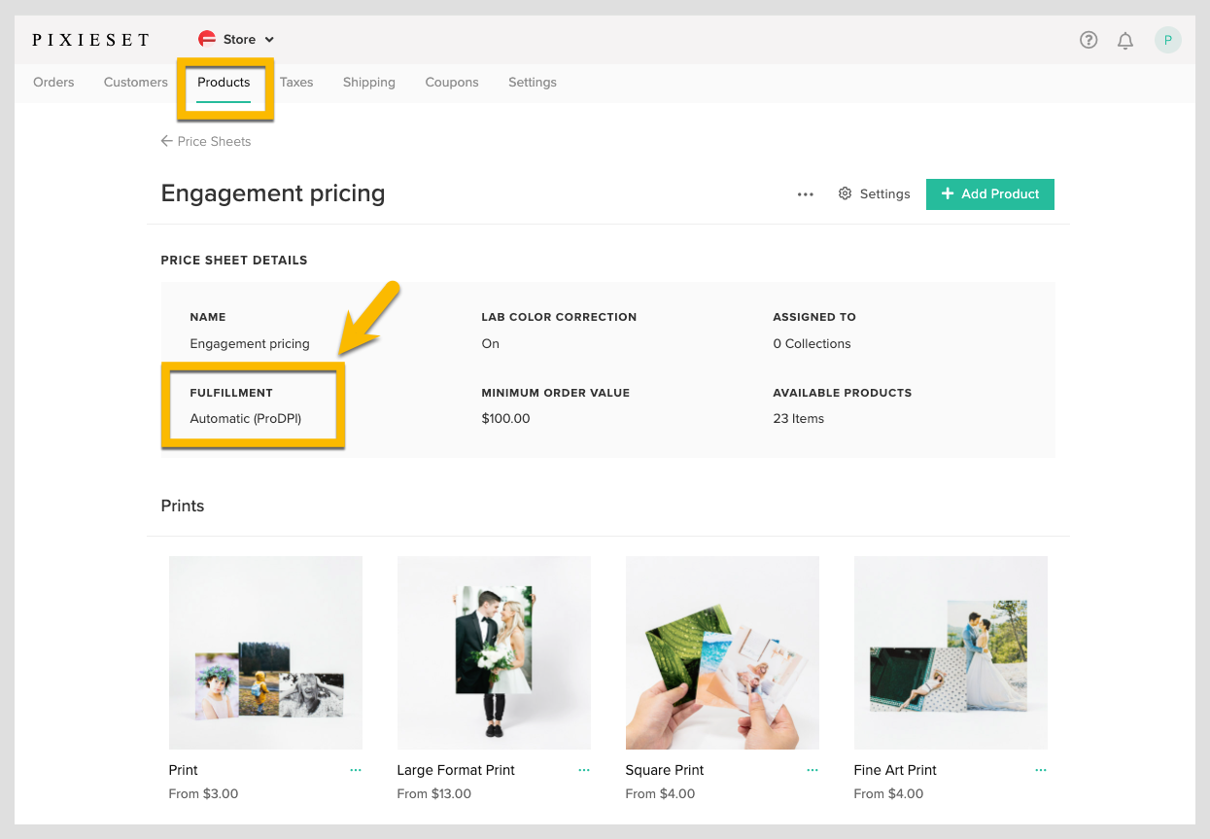Click the Add Product button
The height and width of the screenshot is (839, 1210).
(989, 193)
